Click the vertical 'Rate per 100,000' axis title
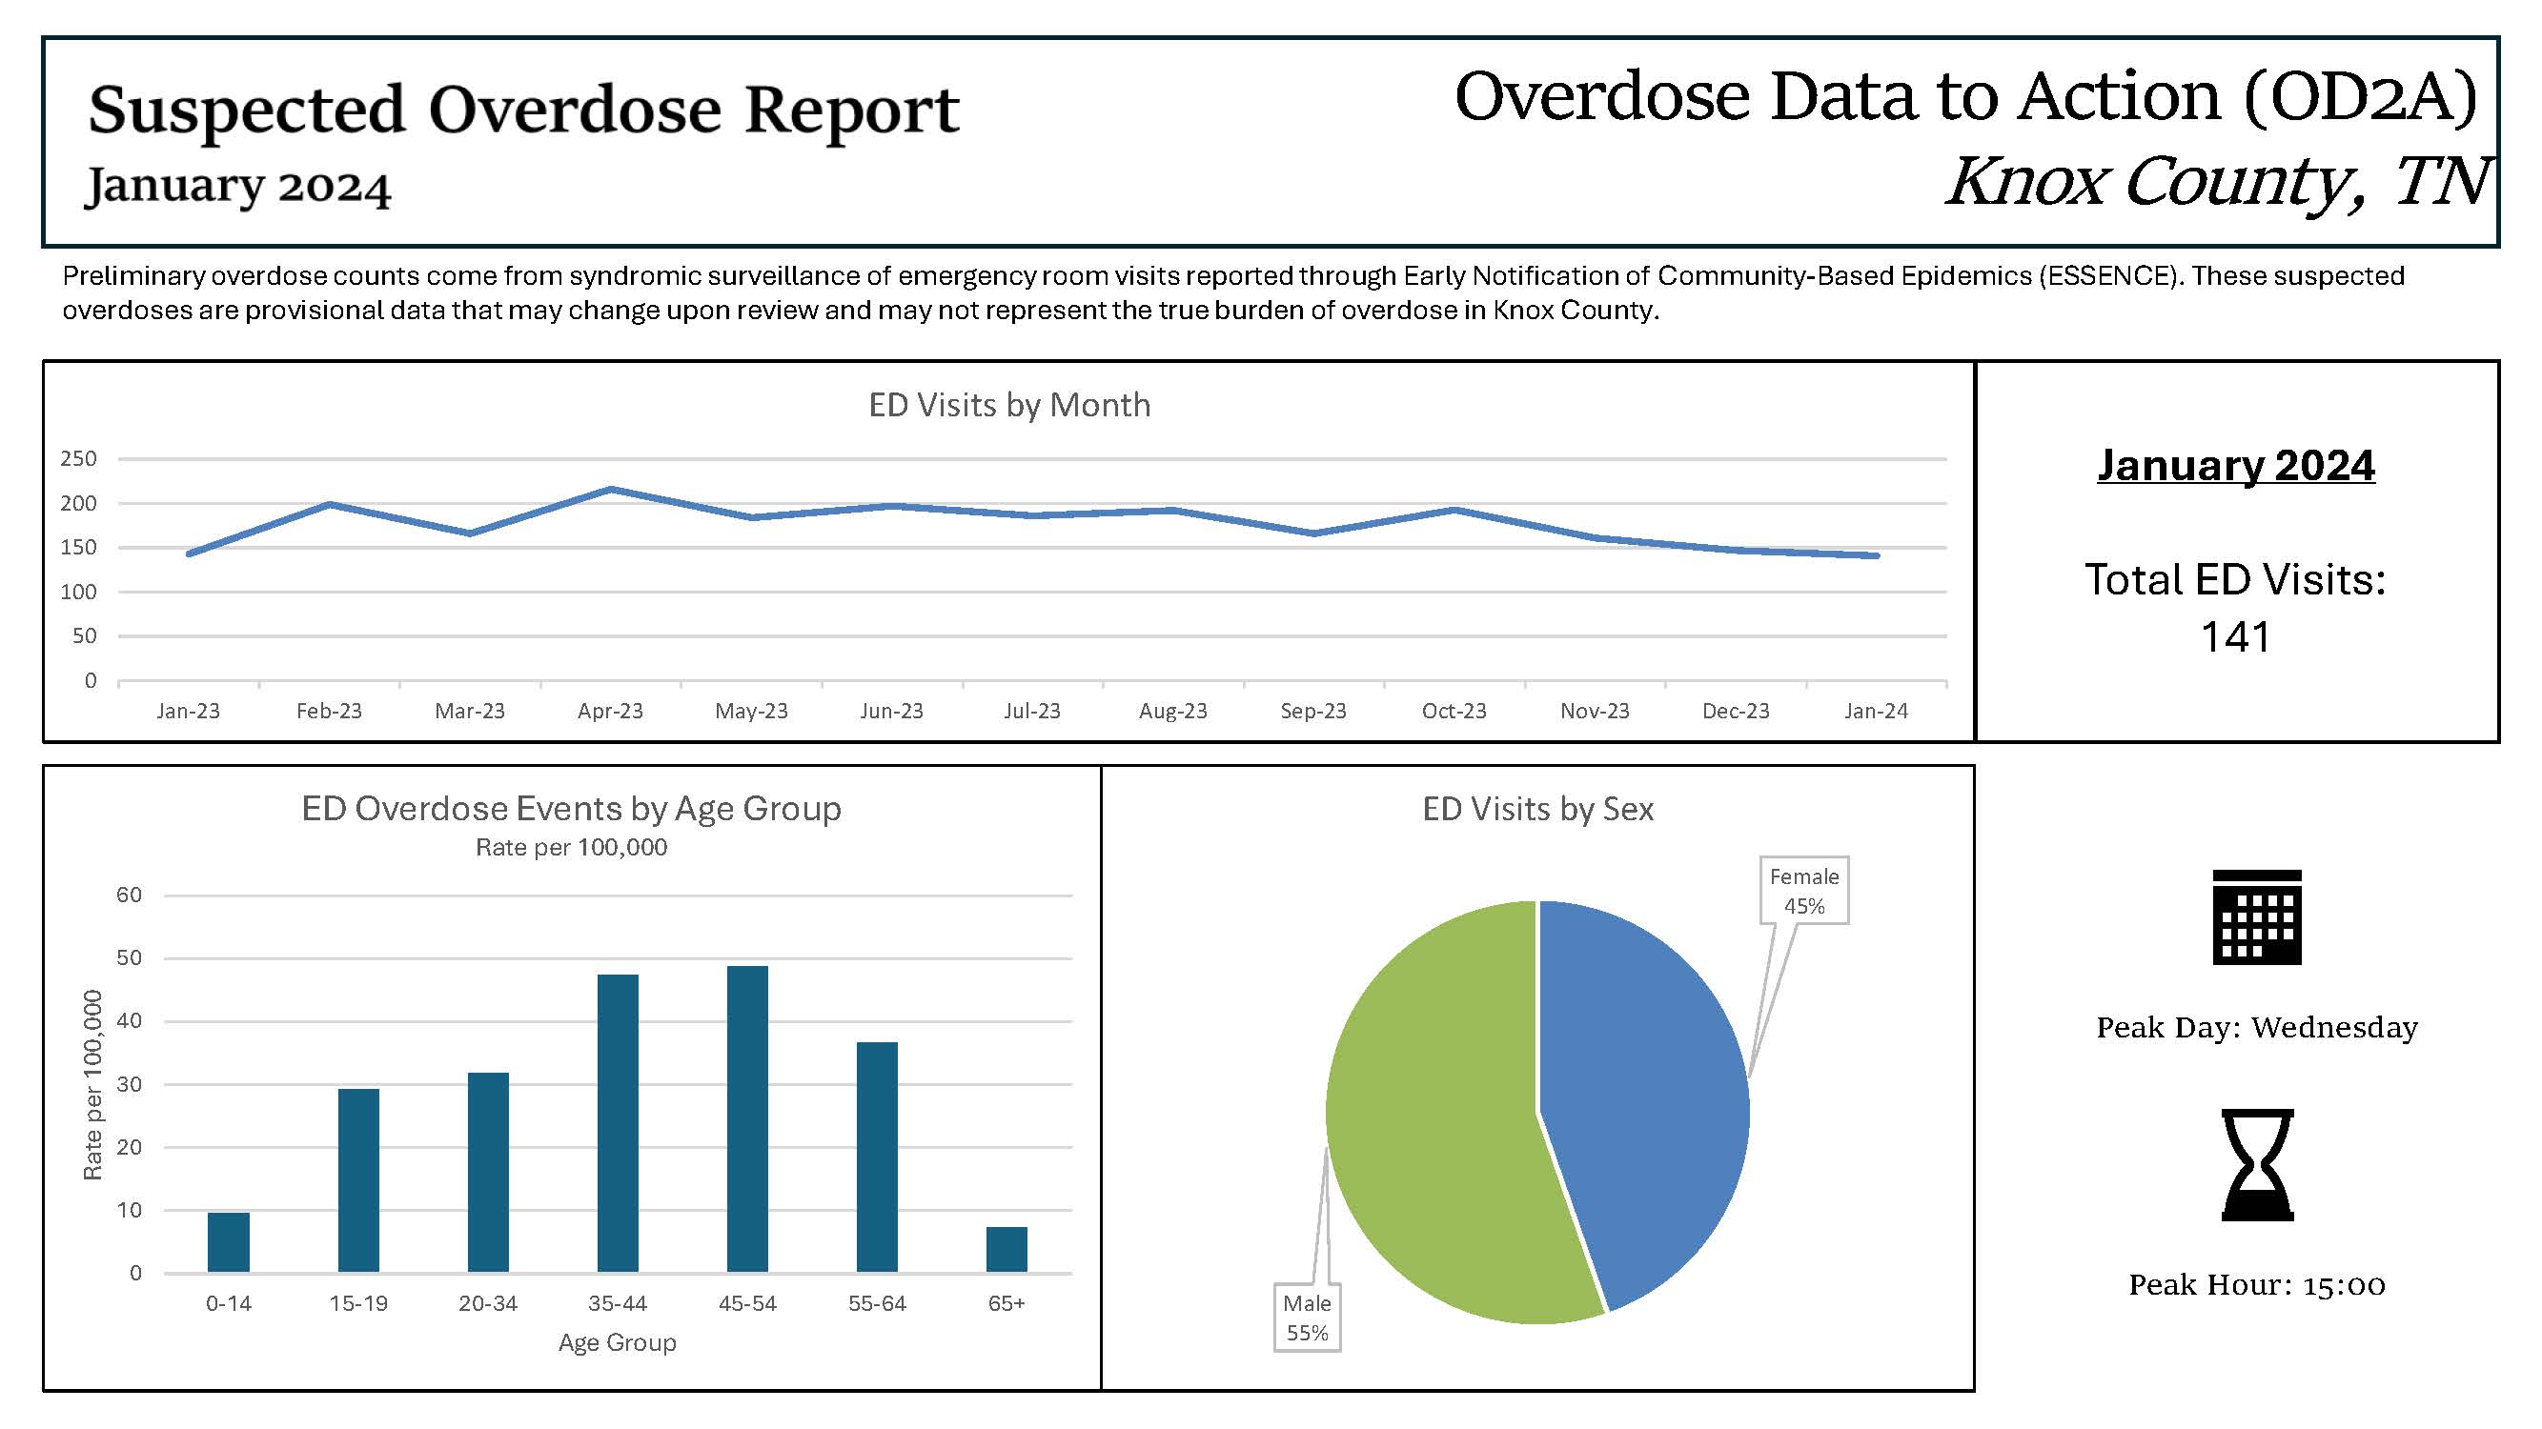Screen dimensions: 2542x1429 [x=92, y=1085]
